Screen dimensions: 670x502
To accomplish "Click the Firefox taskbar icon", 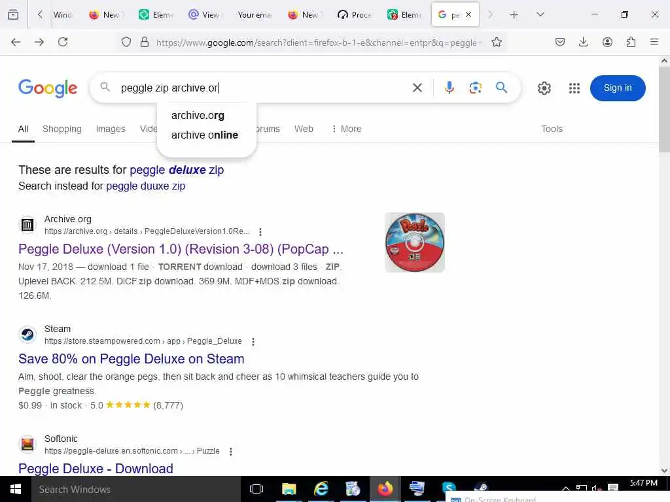I will click(x=385, y=489).
